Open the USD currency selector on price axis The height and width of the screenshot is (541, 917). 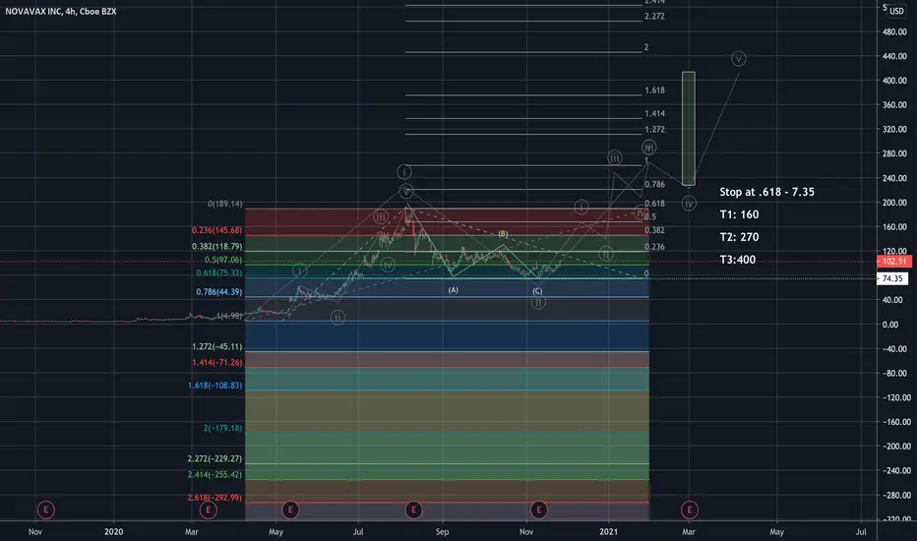[x=896, y=11]
